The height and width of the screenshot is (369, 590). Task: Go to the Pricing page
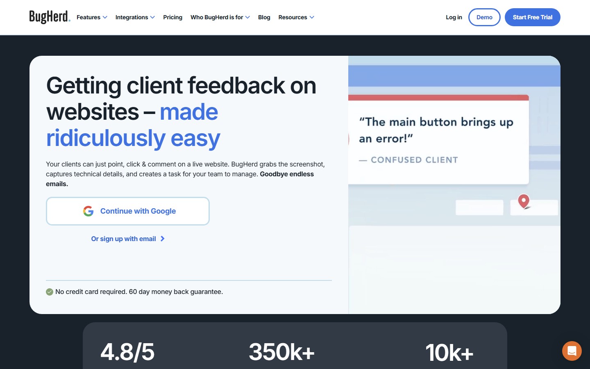[x=172, y=17]
